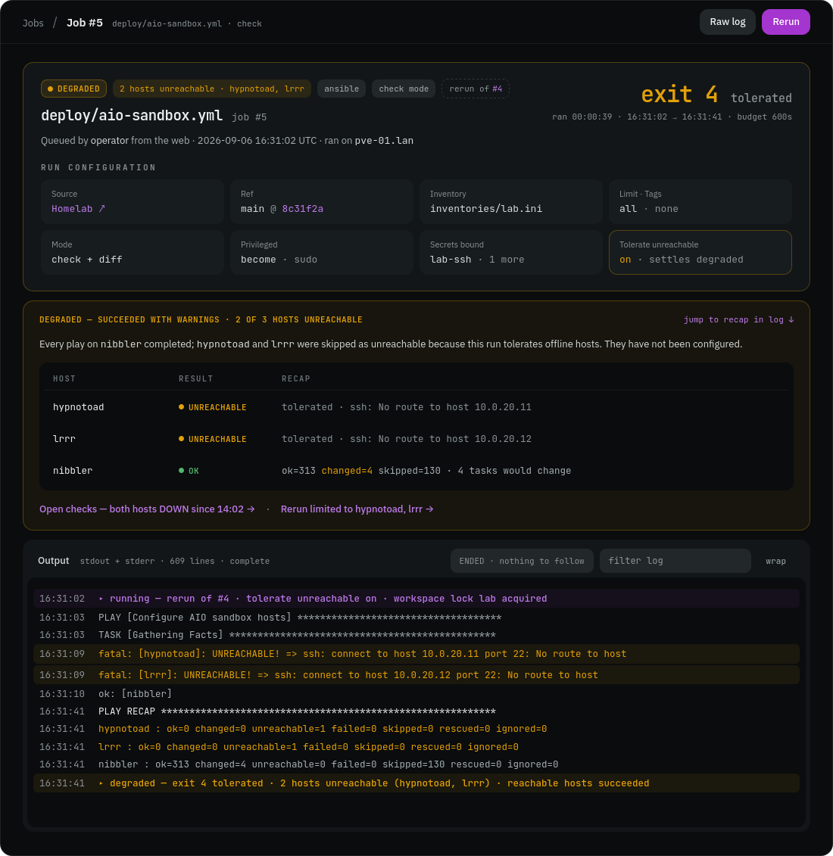This screenshot has width=833, height=856.
Task: Click the fatal [lrrr] UNREACHABLE log line
Action: [416, 675]
